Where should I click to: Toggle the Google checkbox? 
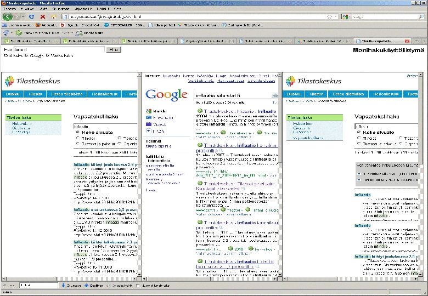coord(26,55)
